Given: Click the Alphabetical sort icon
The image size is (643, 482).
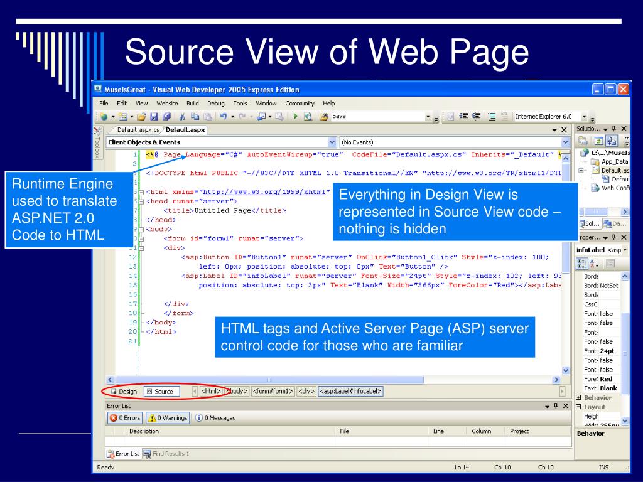Looking at the screenshot, I should click(595, 263).
